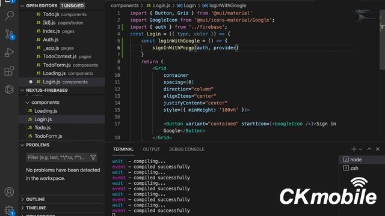The width and height of the screenshot is (385, 216).
Task: Click the hexagon play icon in activity bar
Action: (10, 89)
